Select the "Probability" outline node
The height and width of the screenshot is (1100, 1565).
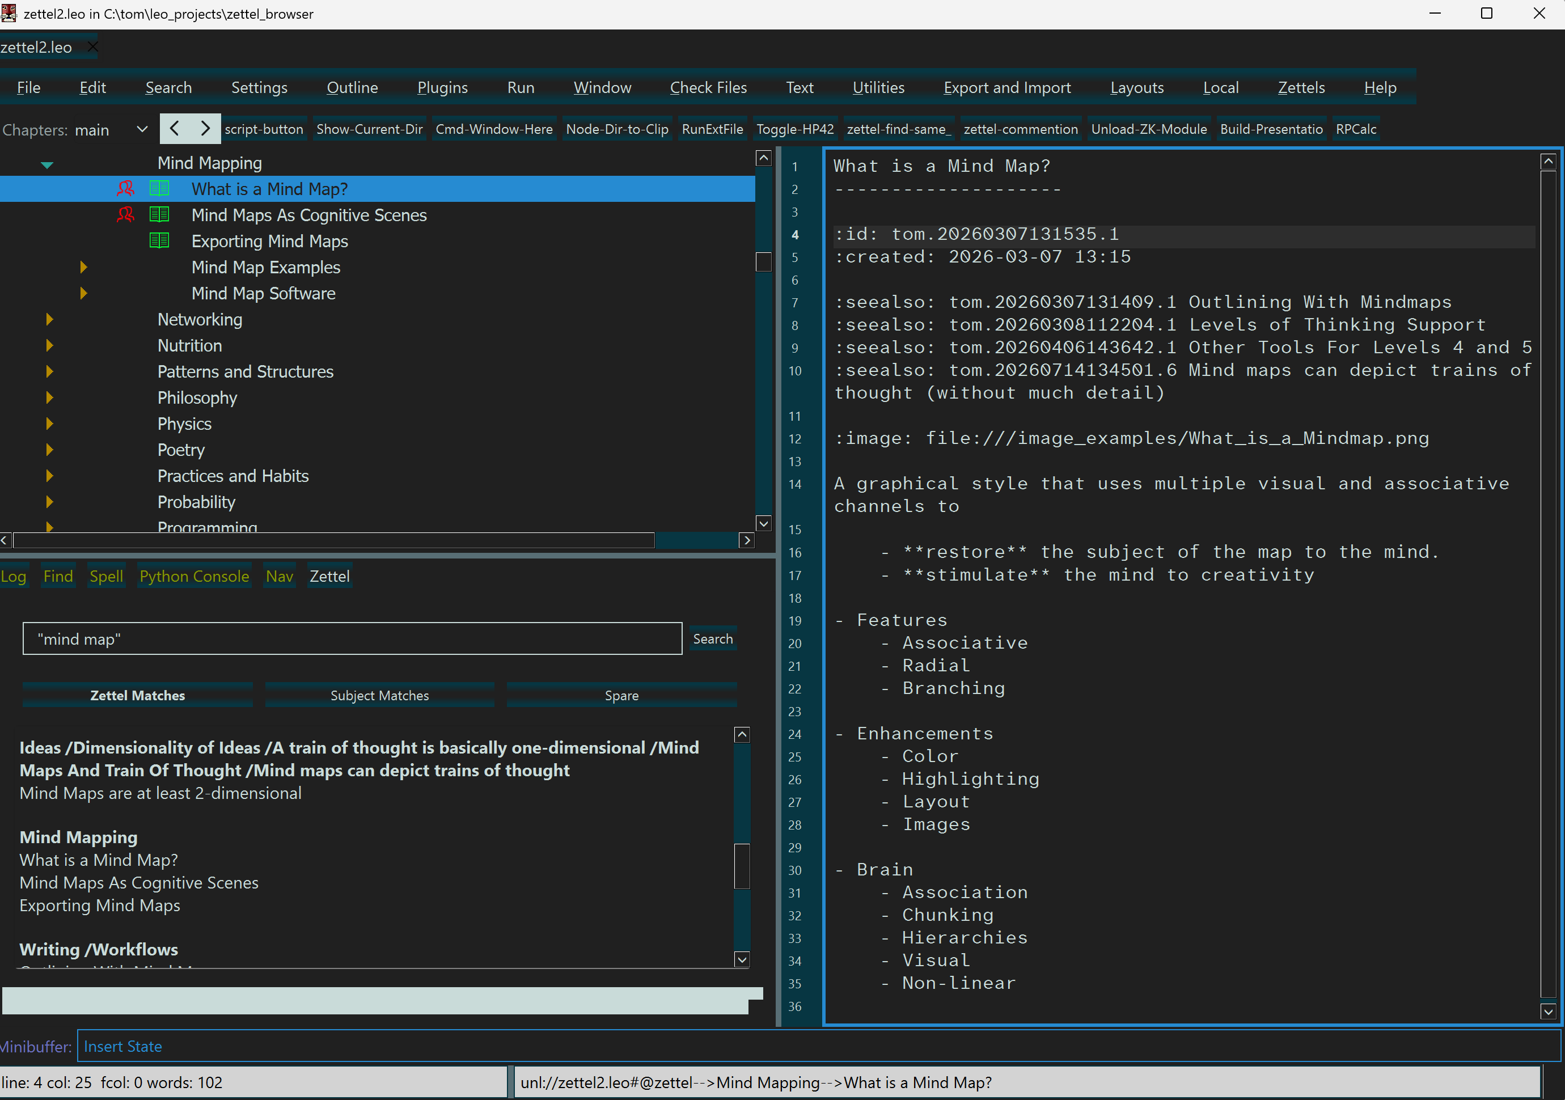coord(196,502)
